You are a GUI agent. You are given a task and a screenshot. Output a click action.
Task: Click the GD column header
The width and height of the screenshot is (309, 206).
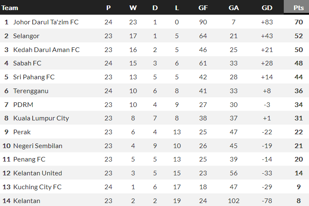[267, 8]
